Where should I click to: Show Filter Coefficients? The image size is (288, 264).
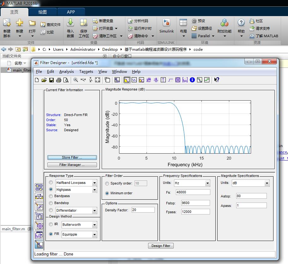(185, 80)
